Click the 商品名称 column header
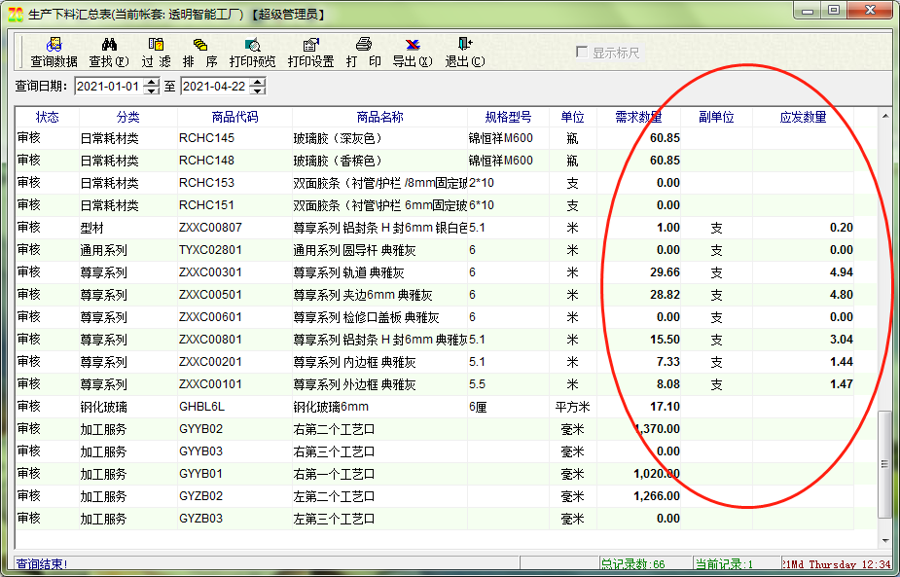900x577 pixels. tap(379, 117)
